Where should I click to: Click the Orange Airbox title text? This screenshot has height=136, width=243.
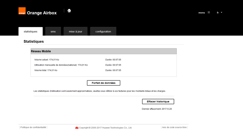click(42, 13)
